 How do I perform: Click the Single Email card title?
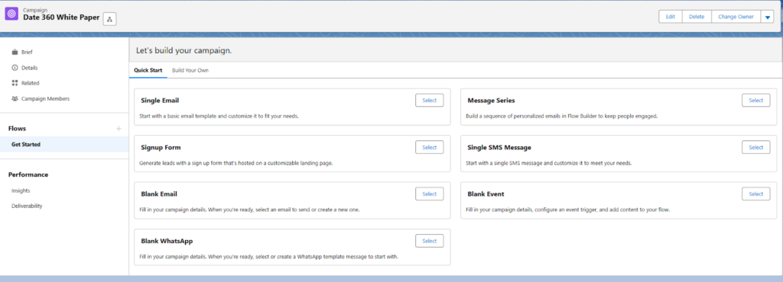tap(160, 101)
